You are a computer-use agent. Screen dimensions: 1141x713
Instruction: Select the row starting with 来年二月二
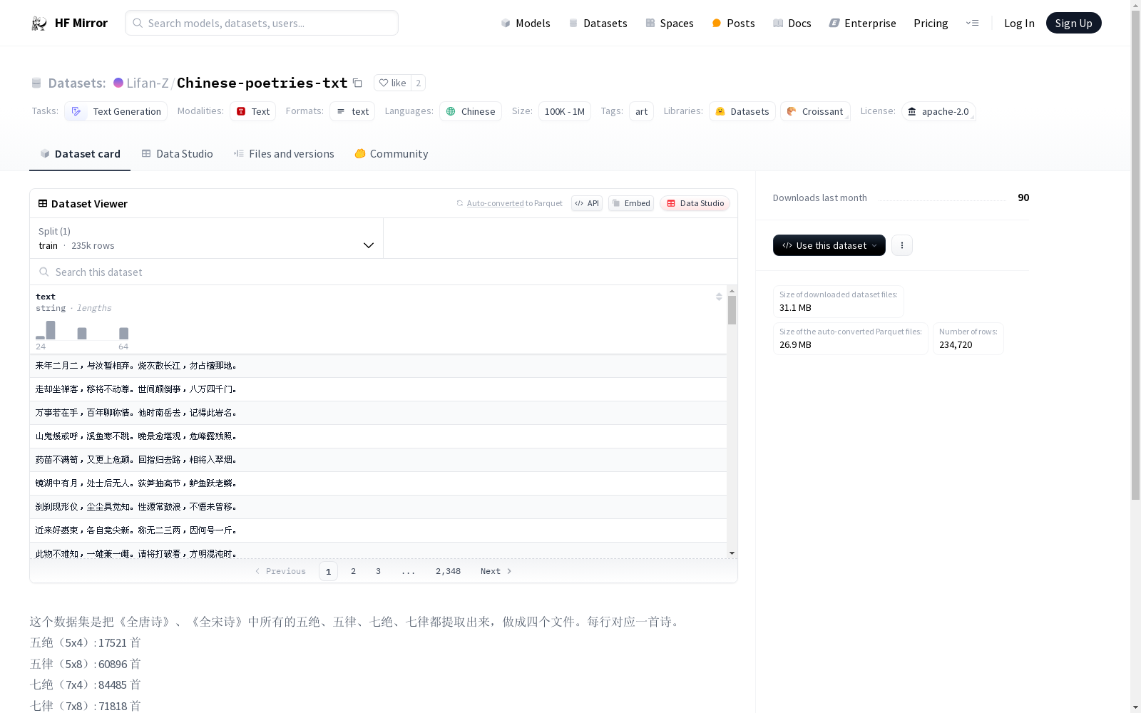click(378, 366)
